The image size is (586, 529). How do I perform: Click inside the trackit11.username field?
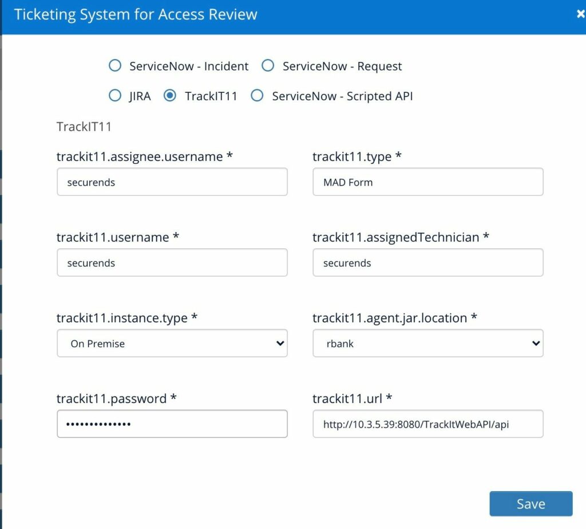(x=172, y=262)
